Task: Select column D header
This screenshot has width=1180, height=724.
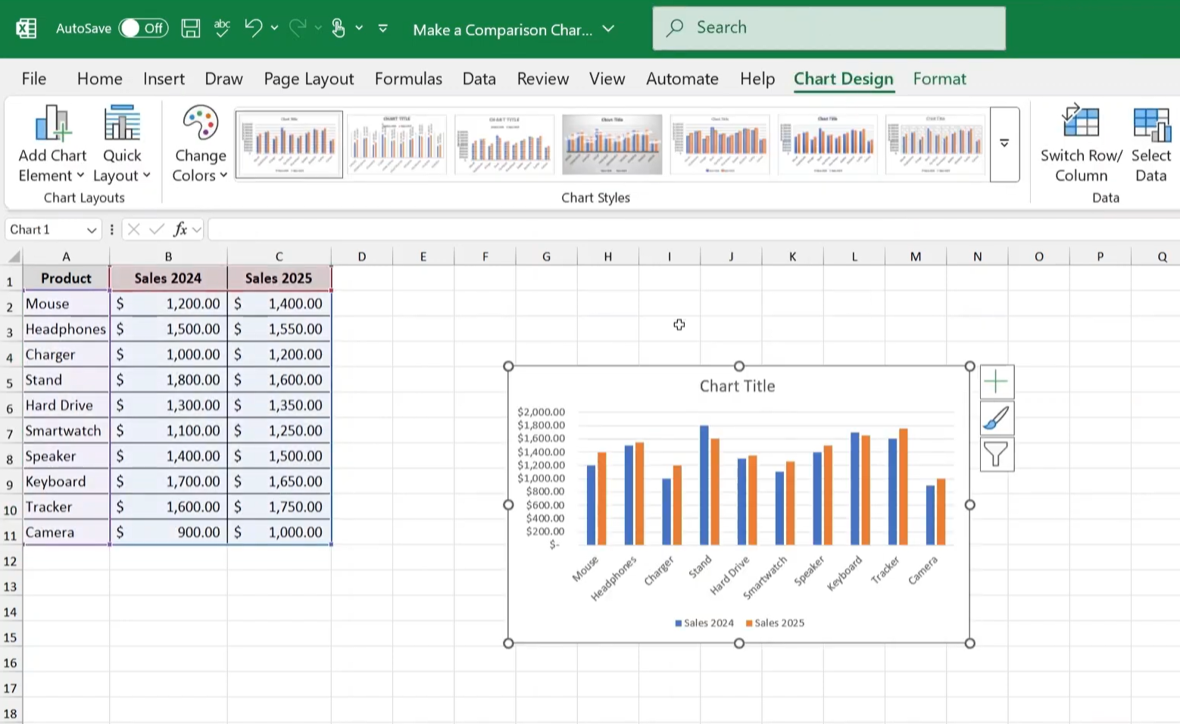Action: pos(362,257)
